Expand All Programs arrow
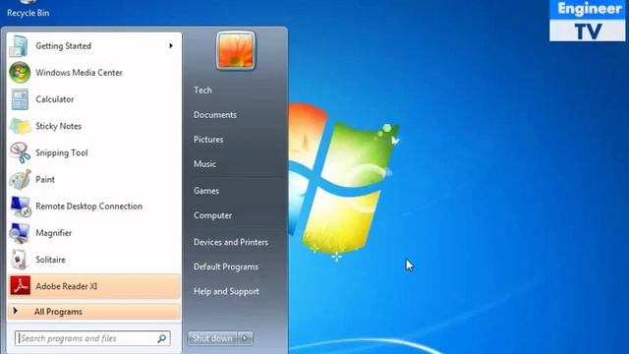Screen dimensions: 629x354 16,311
